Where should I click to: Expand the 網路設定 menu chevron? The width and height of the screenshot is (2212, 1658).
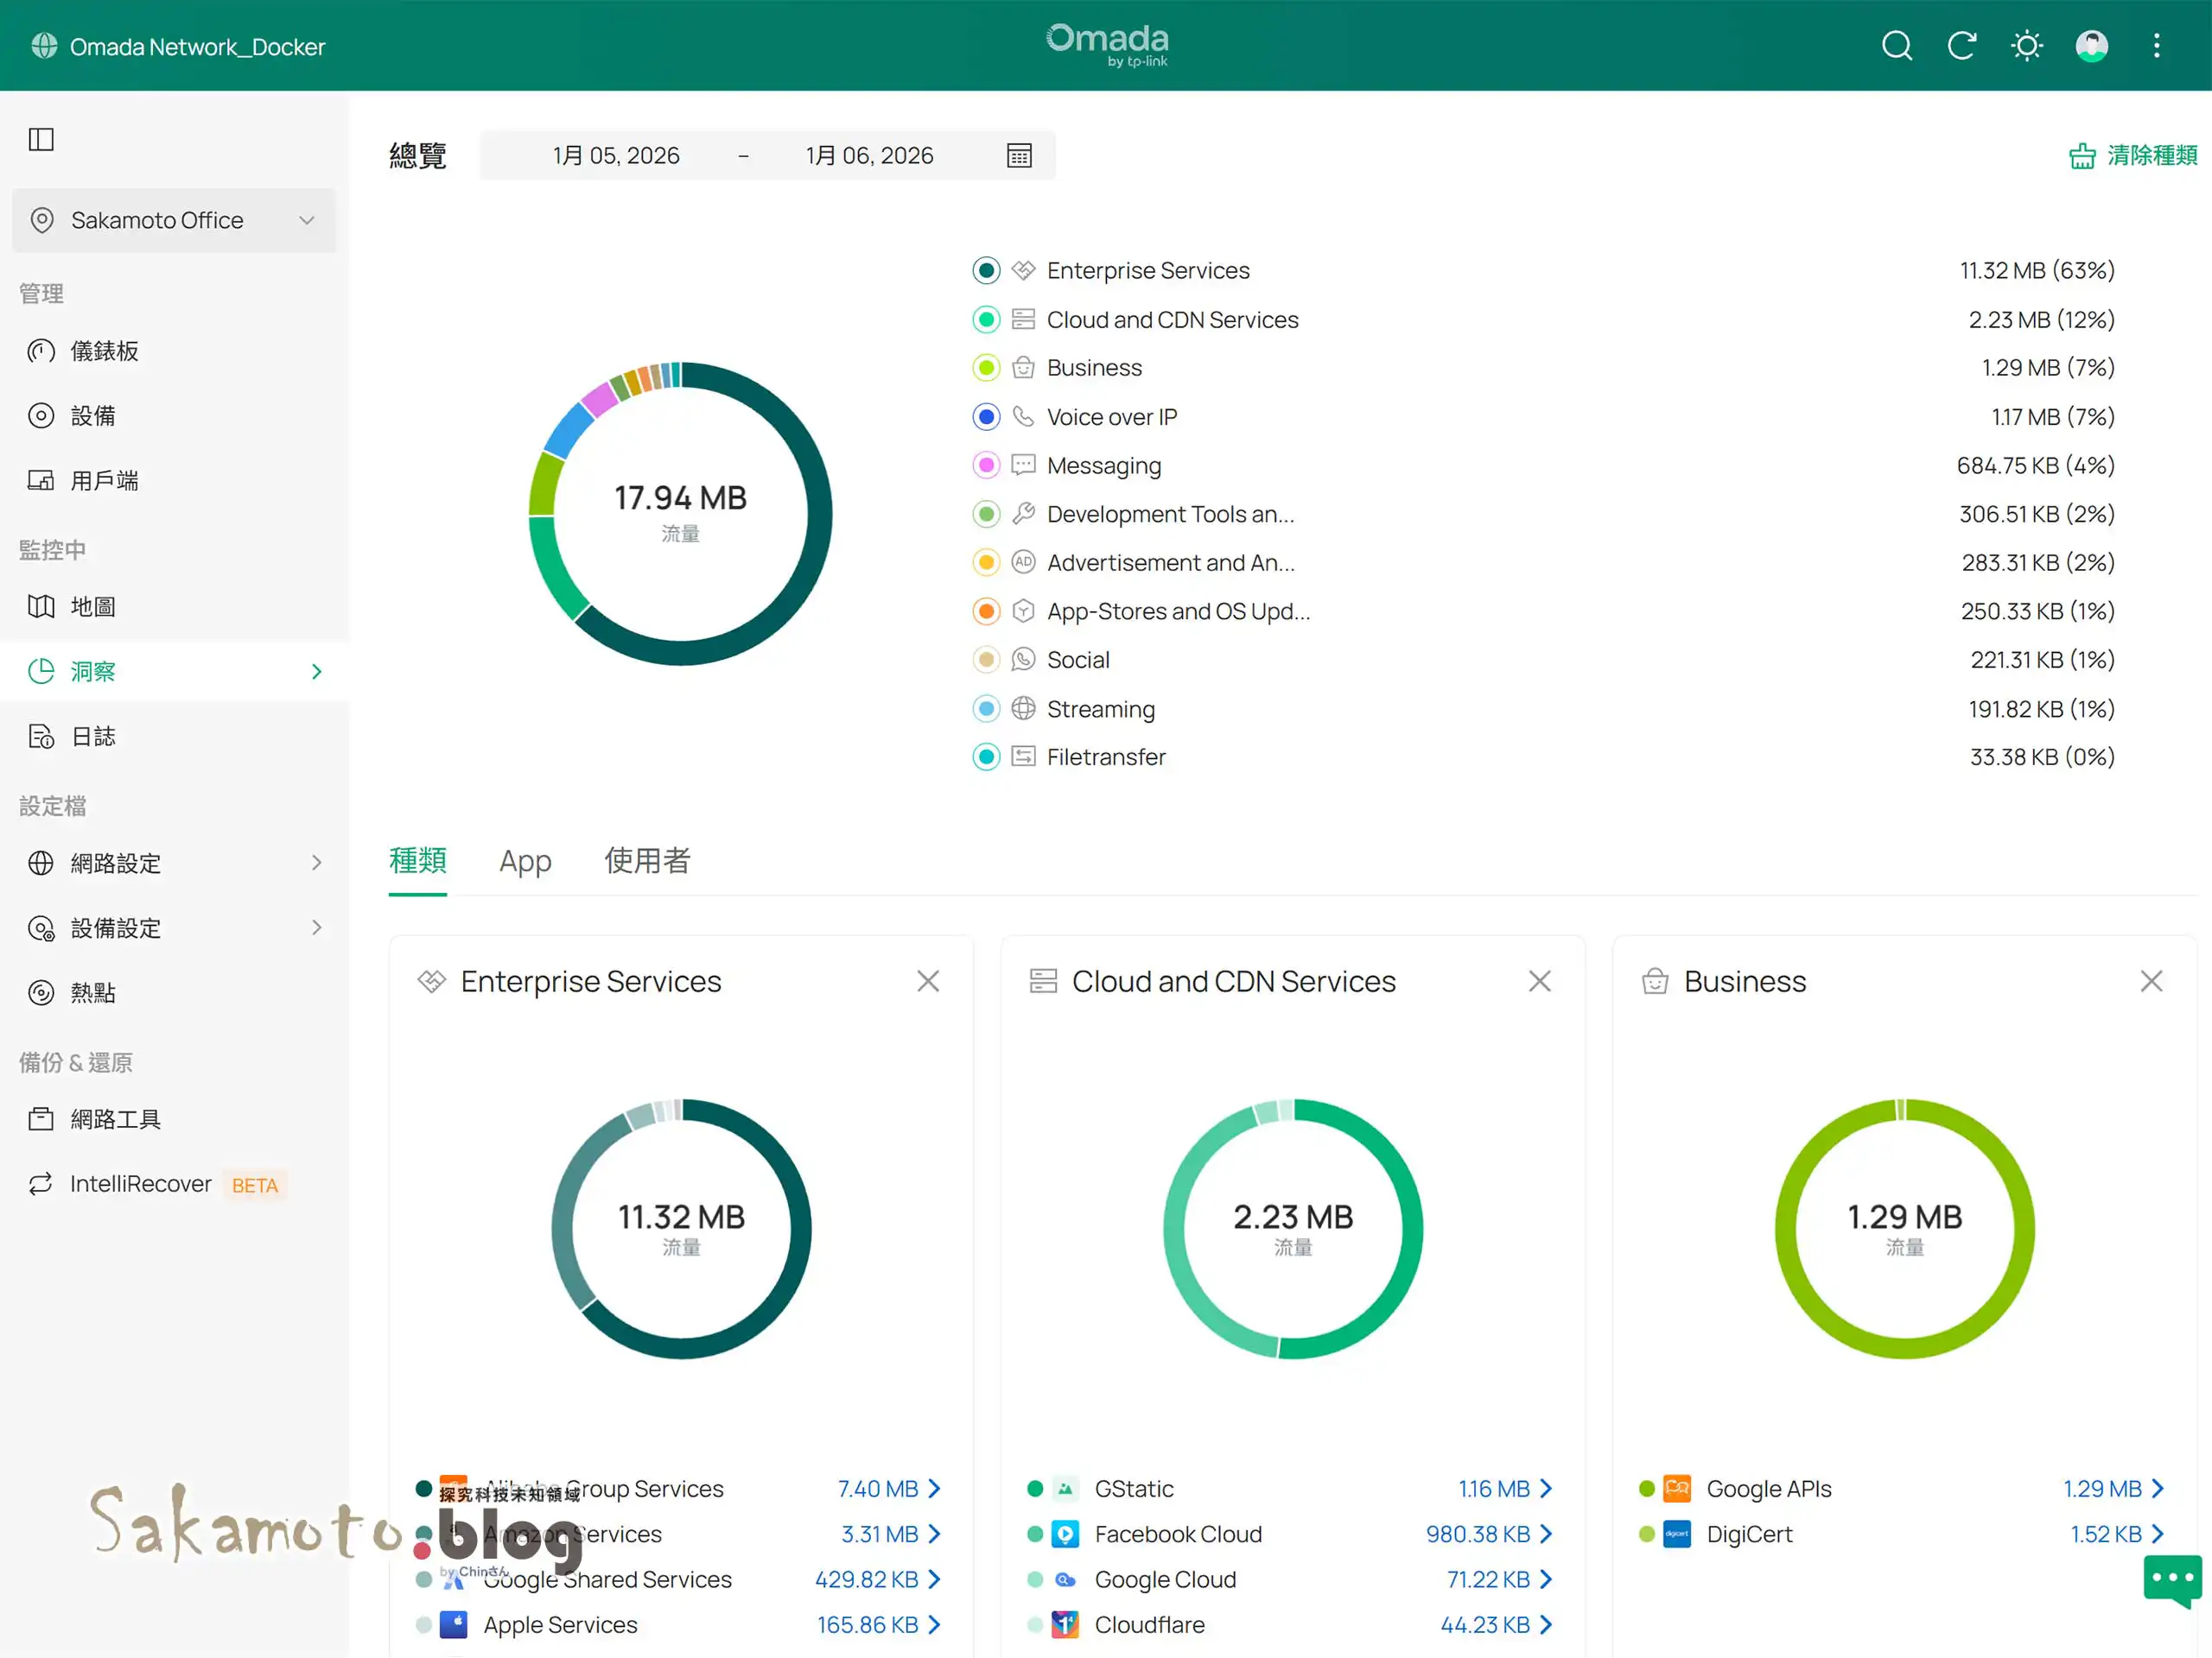(316, 863)
